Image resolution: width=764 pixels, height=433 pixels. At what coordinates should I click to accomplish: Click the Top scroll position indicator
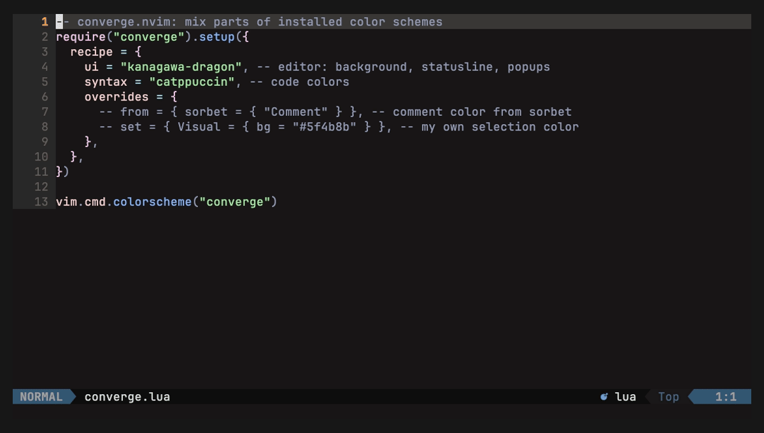(x=668, y=397)
